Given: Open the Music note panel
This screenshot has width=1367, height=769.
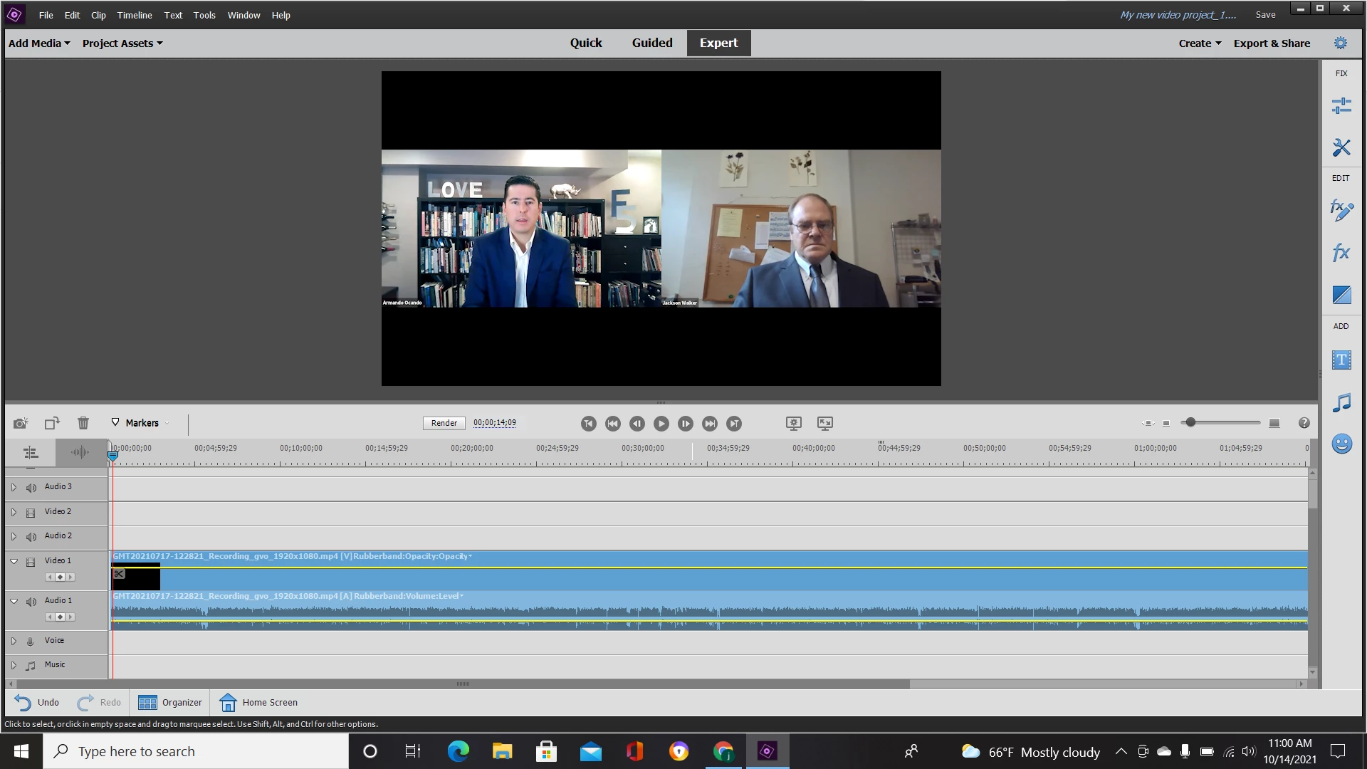Looking at the screenshot, I should 1341,403.
